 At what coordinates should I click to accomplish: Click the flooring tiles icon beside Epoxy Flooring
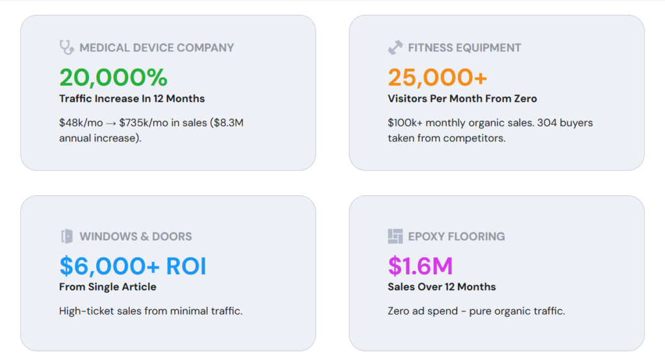(395, 236)
